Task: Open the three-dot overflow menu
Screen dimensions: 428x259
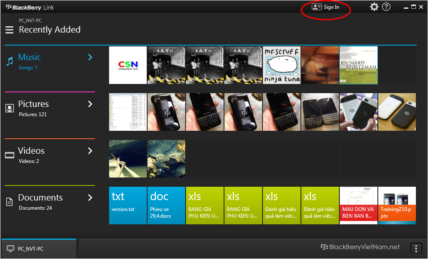Action: (x=416, y=249)
